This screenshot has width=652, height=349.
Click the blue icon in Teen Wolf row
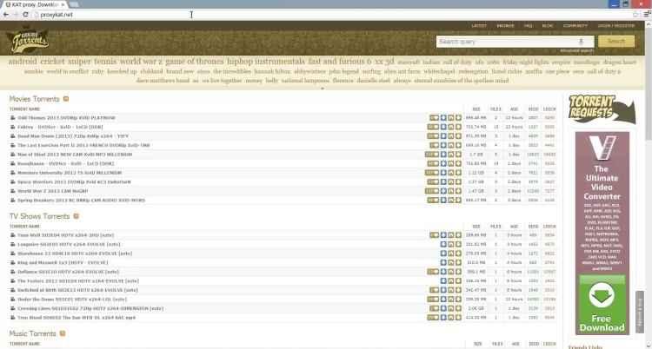[443, 235]
